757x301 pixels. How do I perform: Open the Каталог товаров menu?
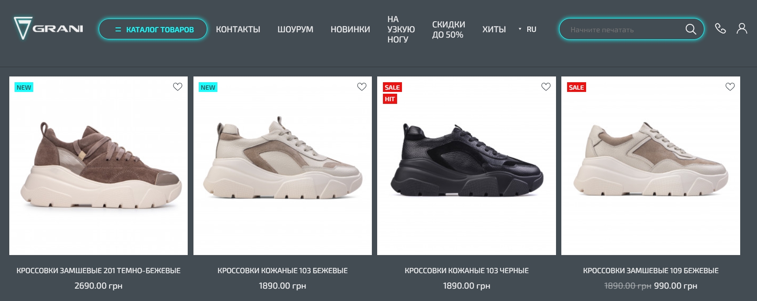pos(153,29)
